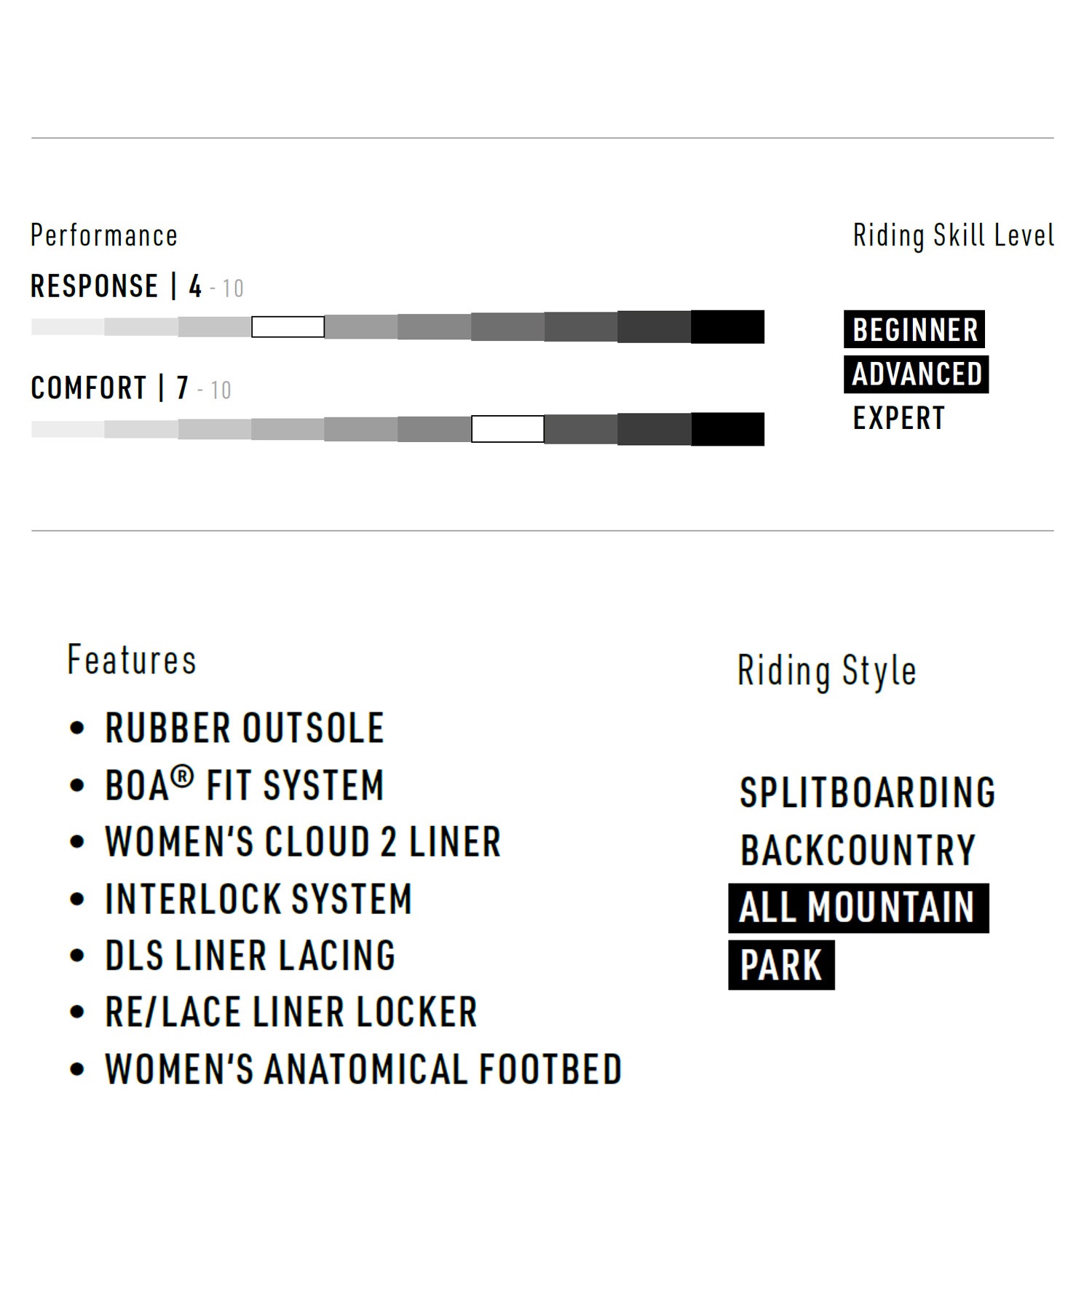1092x1311 pixels.
Task: Click RUBBER OUTSOLE feature item
Action: pos(245,728)
